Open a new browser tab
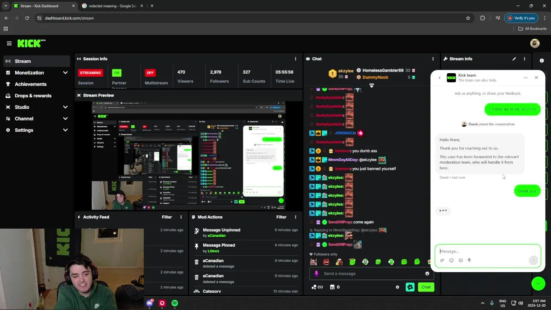This screenshot has width=551, height=310. 152,6
